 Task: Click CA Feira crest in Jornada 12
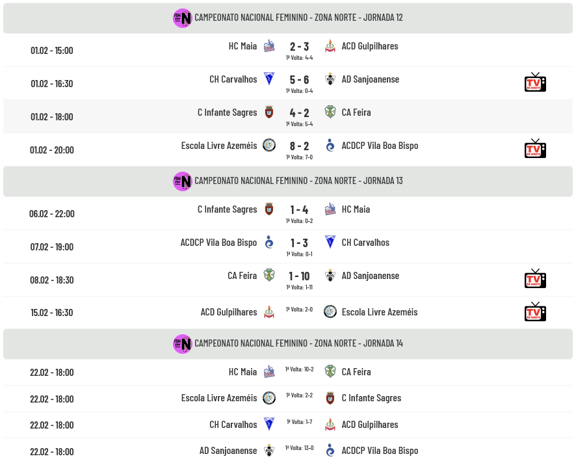[x=330, y=113]
